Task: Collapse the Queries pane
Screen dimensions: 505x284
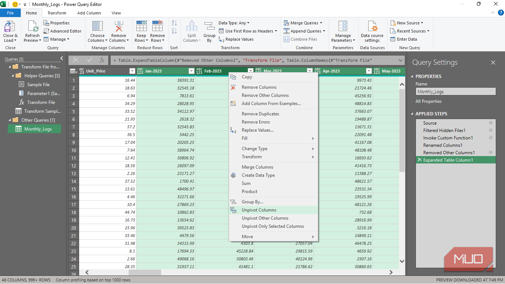Action: pyautogui.click(x=61, y=59)
